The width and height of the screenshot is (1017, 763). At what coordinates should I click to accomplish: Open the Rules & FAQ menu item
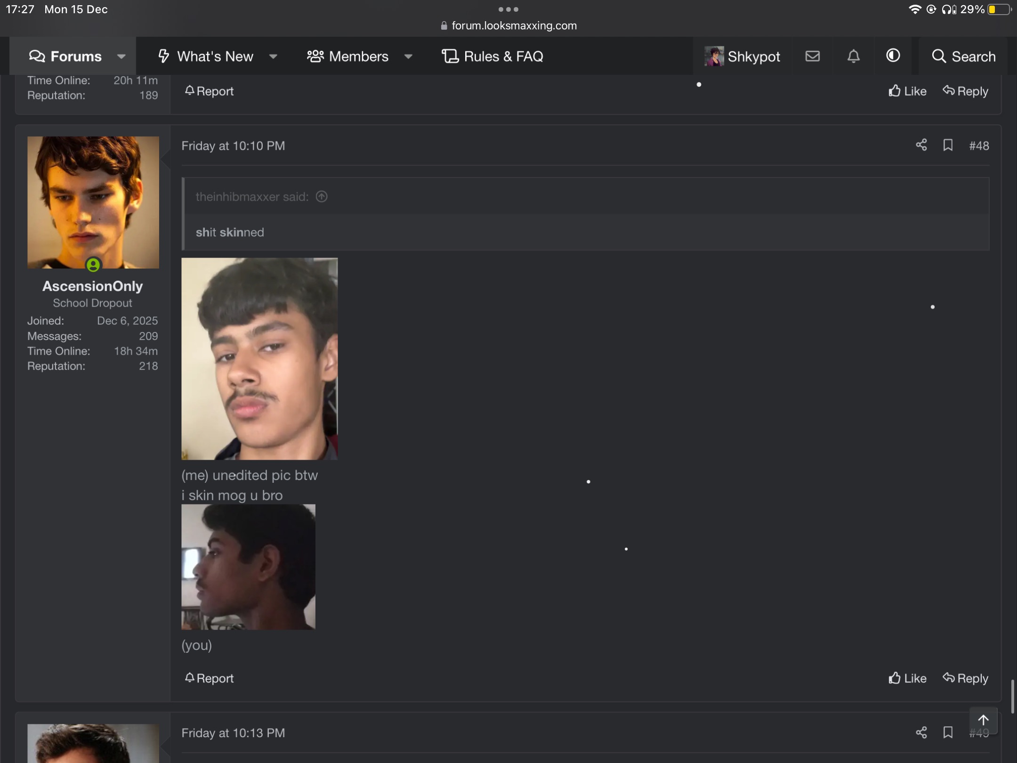pos(492,57)
